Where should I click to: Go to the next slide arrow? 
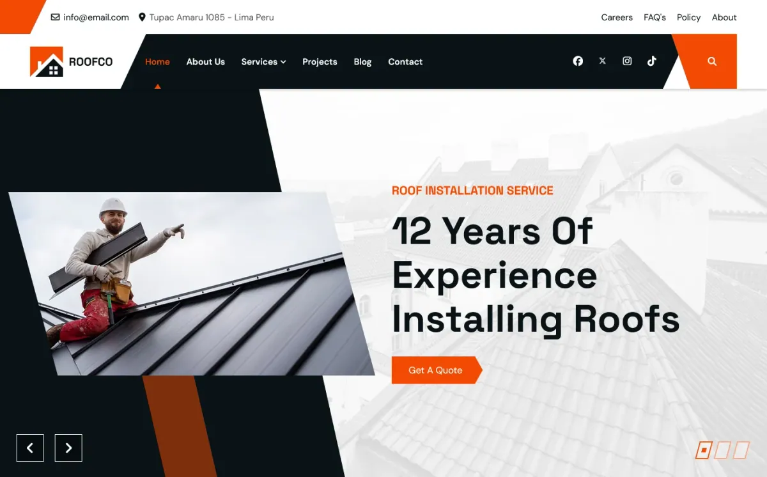tap(68, 448)
